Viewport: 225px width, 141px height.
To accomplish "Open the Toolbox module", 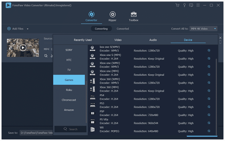I will point(133,16).
